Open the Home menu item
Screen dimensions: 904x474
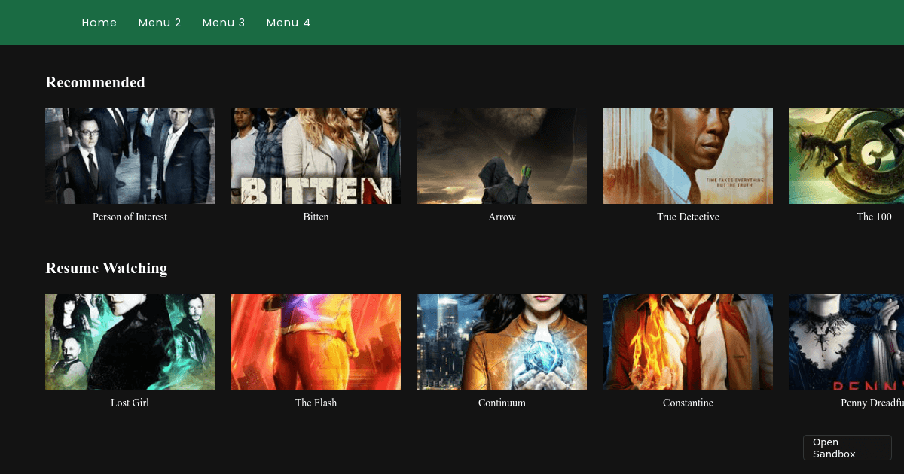[99, 23]
